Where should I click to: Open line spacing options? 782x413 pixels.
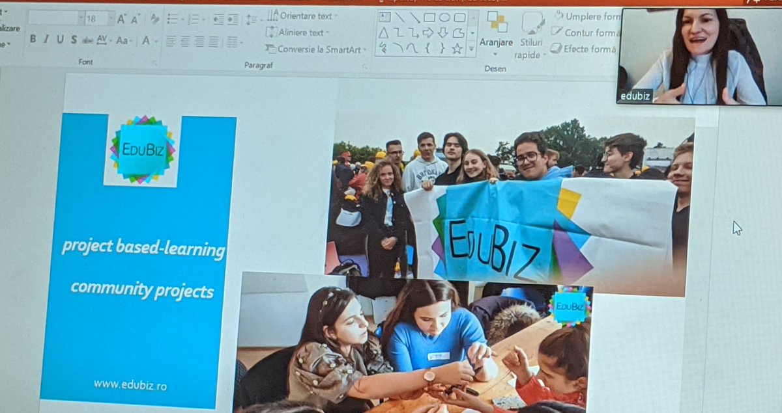click(x=253, y=20)
